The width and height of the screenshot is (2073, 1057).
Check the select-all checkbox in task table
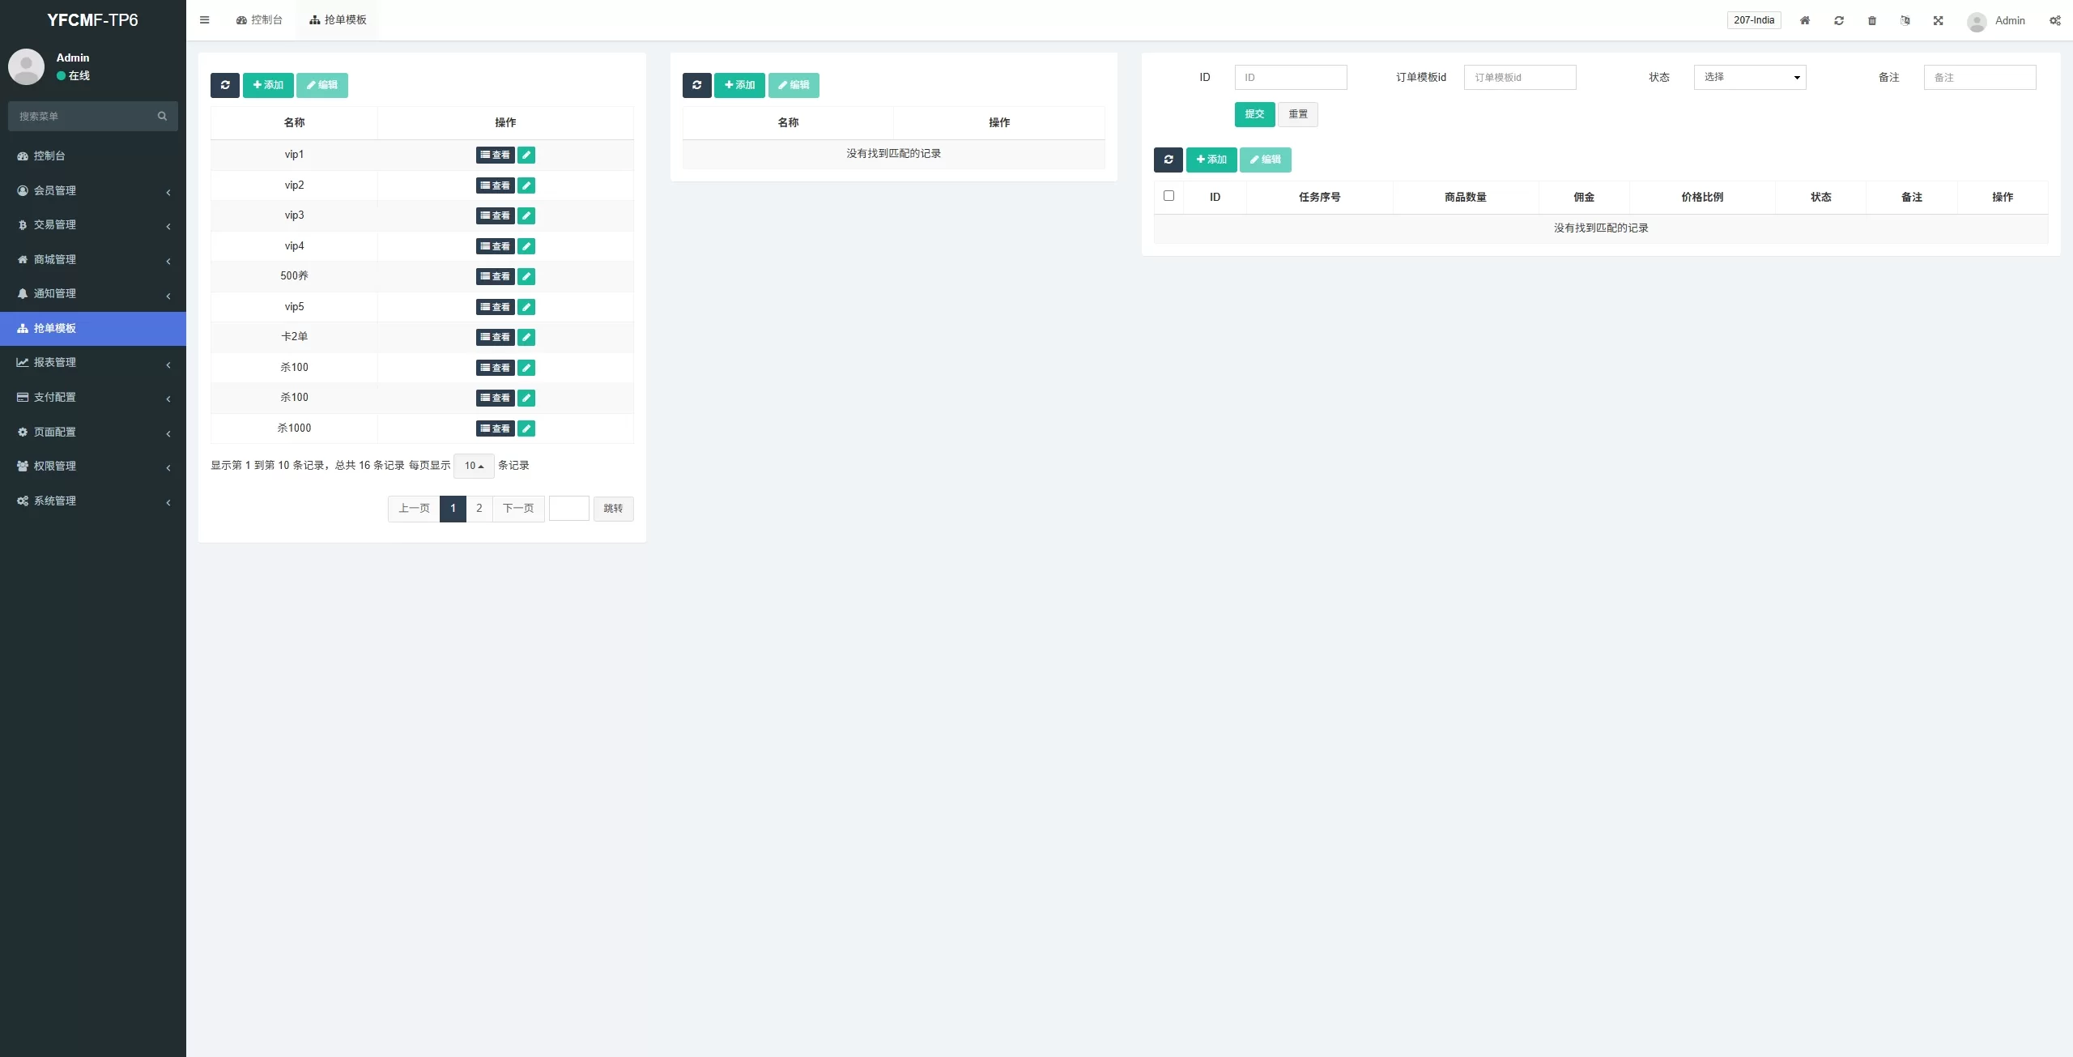click(x=1168, y=196)
